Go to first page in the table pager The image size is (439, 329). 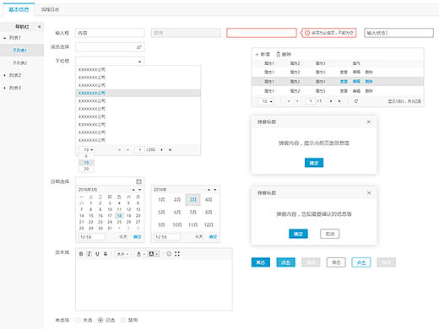pyautogui.click(x=289, y=101)
